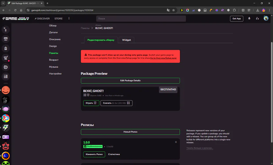Open the quests icon with red dot
The width and height of the screenshot is (273, 165).
[x=5, y=58]
